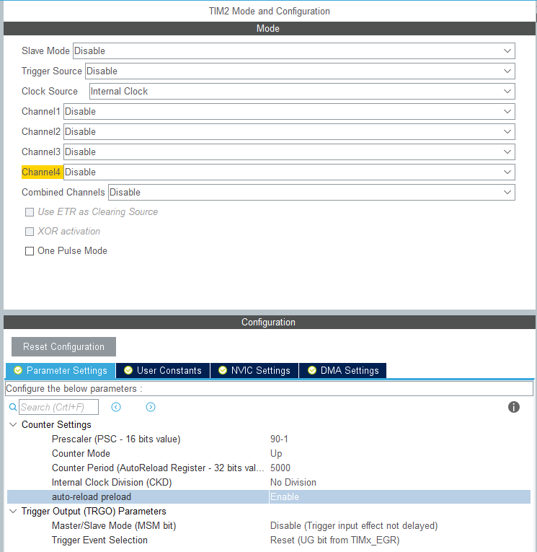Open the Clock Source dropdown
The width and height of the screenshot is (537, 552).
[x=302, y=91]
